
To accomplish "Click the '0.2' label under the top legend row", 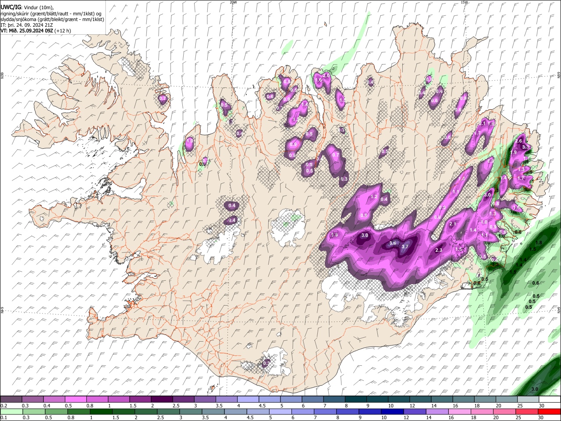I will pos(4,406).
